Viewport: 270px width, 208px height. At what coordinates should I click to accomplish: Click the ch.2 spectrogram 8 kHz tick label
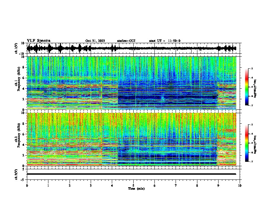tap(24, 124)
